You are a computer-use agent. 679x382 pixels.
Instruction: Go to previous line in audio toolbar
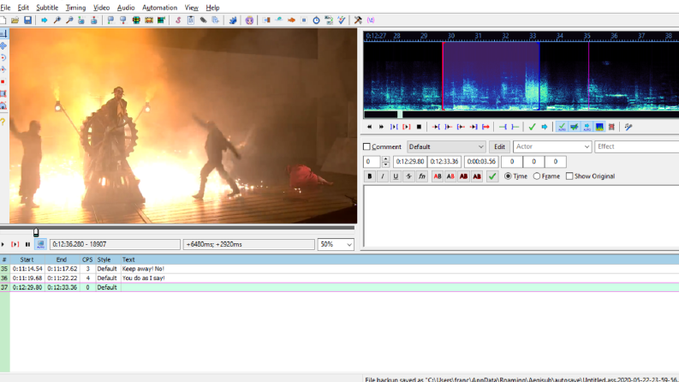click(x=369, y=127)
